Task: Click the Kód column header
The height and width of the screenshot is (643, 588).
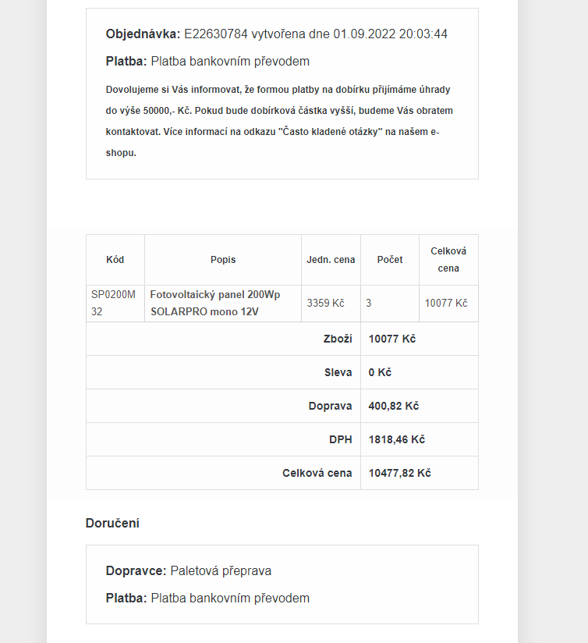Action: coord(115,260)
